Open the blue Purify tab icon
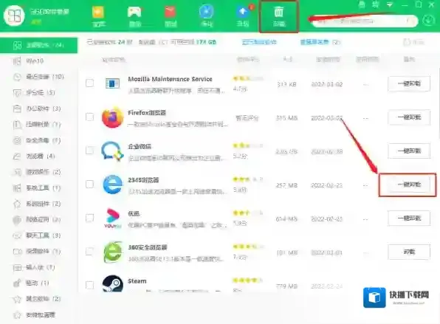Image resolution: width=440 pixels, height=324 pixels. [207, 16]
